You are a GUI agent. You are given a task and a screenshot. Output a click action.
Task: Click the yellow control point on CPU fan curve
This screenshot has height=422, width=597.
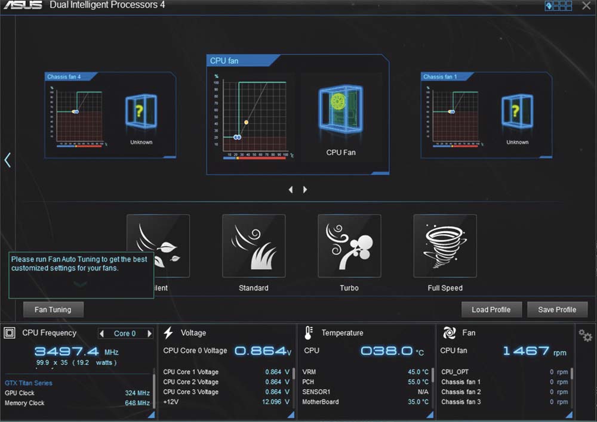(x=247, y=122)
